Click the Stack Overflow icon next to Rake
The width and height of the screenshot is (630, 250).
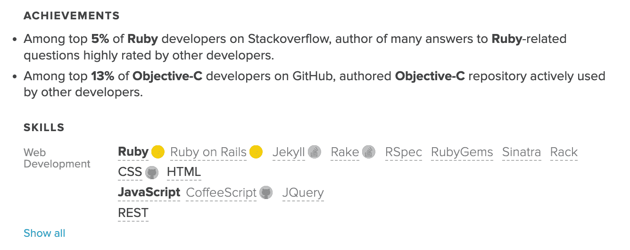pyautogui.click(x=368, y=152)
